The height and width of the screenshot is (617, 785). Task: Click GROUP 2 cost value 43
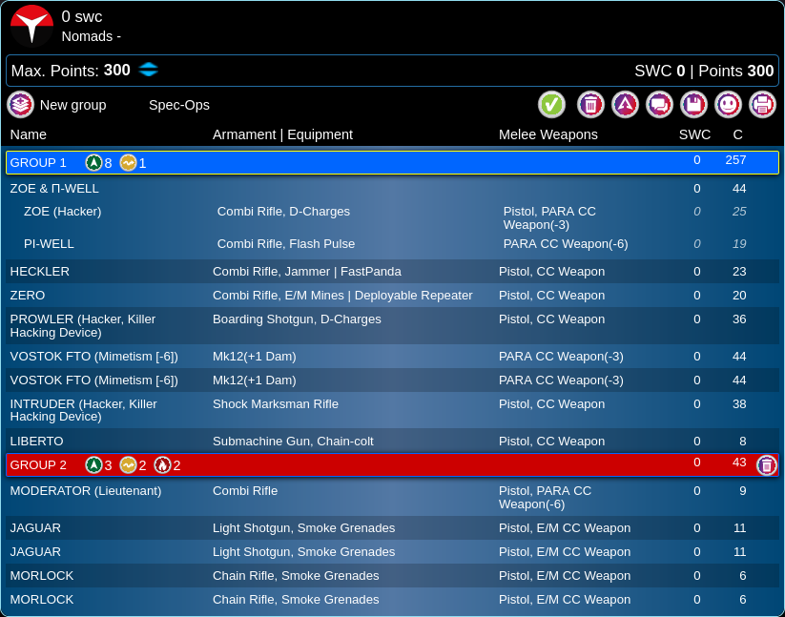pos(739,462)
